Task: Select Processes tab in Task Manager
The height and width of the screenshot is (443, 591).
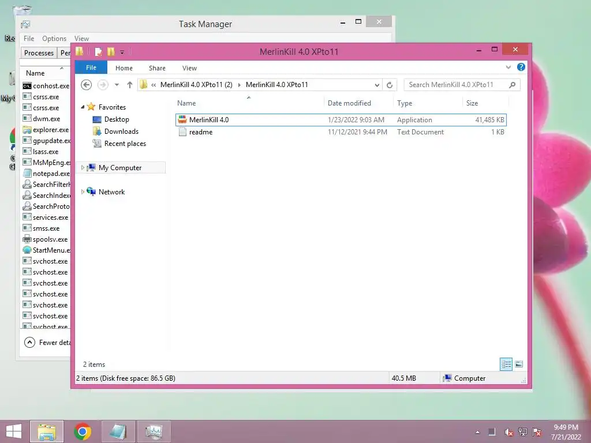Action: point(39,52)
